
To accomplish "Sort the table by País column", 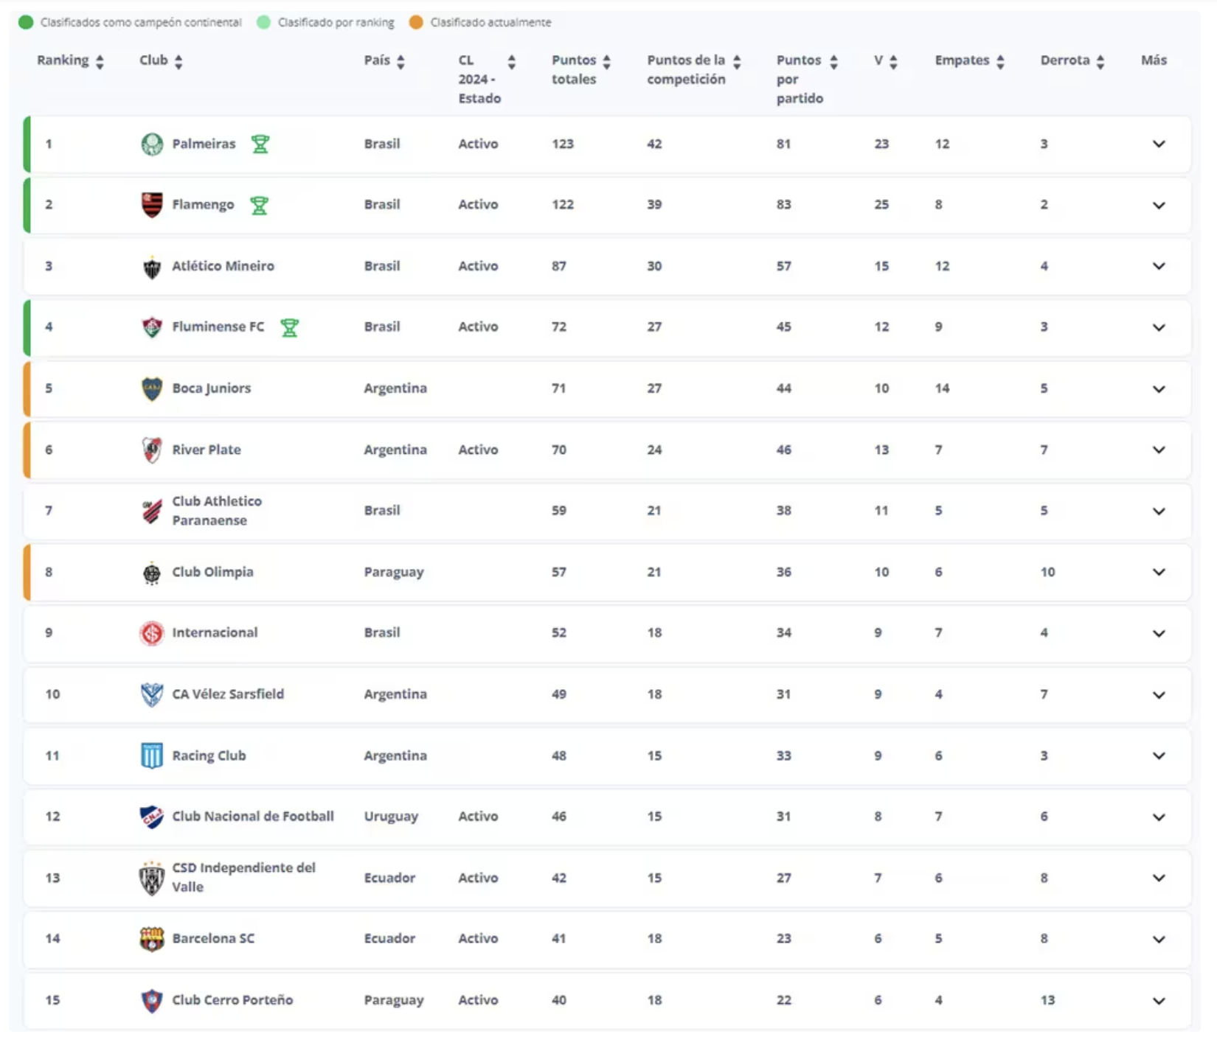I will pyautogui.click(x=401, y=61).
